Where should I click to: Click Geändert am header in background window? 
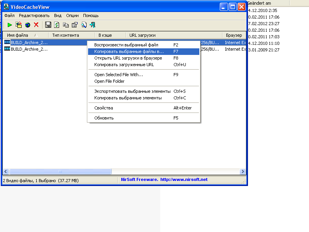tap(259, 3)
